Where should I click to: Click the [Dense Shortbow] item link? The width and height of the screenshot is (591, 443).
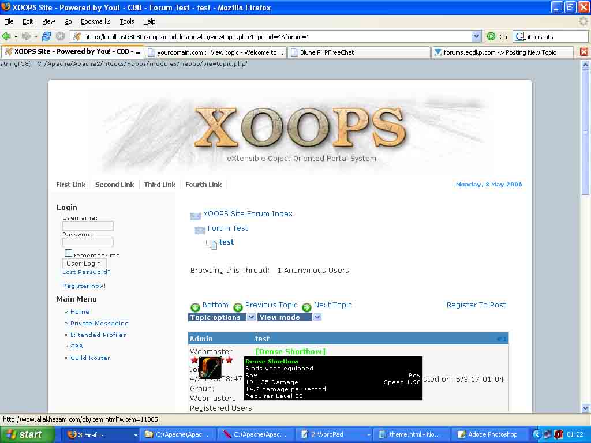click(x=290, y=351)
